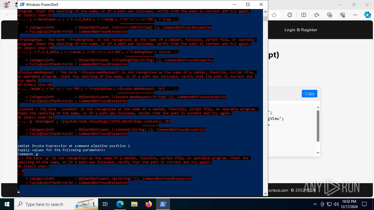Click code box scrollbar up arrow
The width and height of the screenshot is (374, 210).
pyautogui.click(x=318, y=107)
